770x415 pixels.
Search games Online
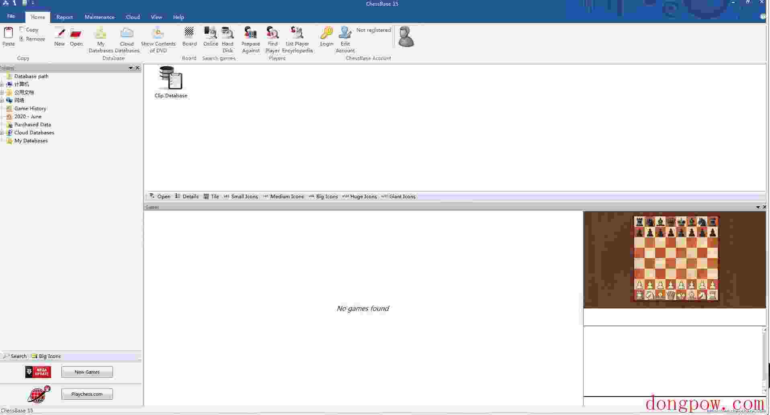pyautogui.click(x=211, y=37)
